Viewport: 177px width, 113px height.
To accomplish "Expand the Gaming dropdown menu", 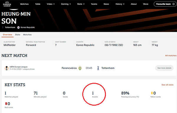I will tap(66, 4).
